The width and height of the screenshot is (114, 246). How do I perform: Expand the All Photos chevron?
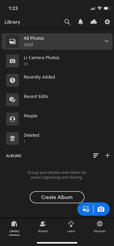coord(107,41)
